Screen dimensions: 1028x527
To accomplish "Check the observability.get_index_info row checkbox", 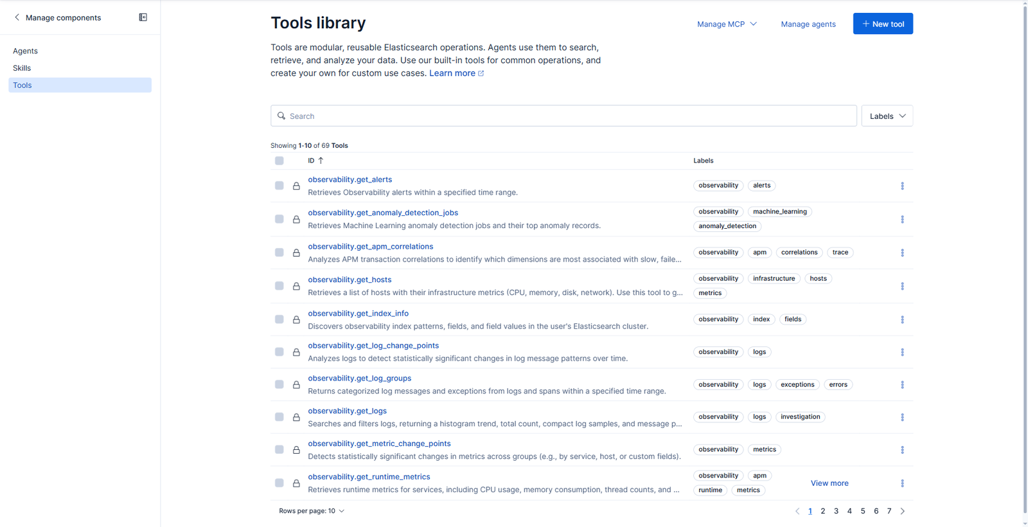I will (x=279, y=319).
